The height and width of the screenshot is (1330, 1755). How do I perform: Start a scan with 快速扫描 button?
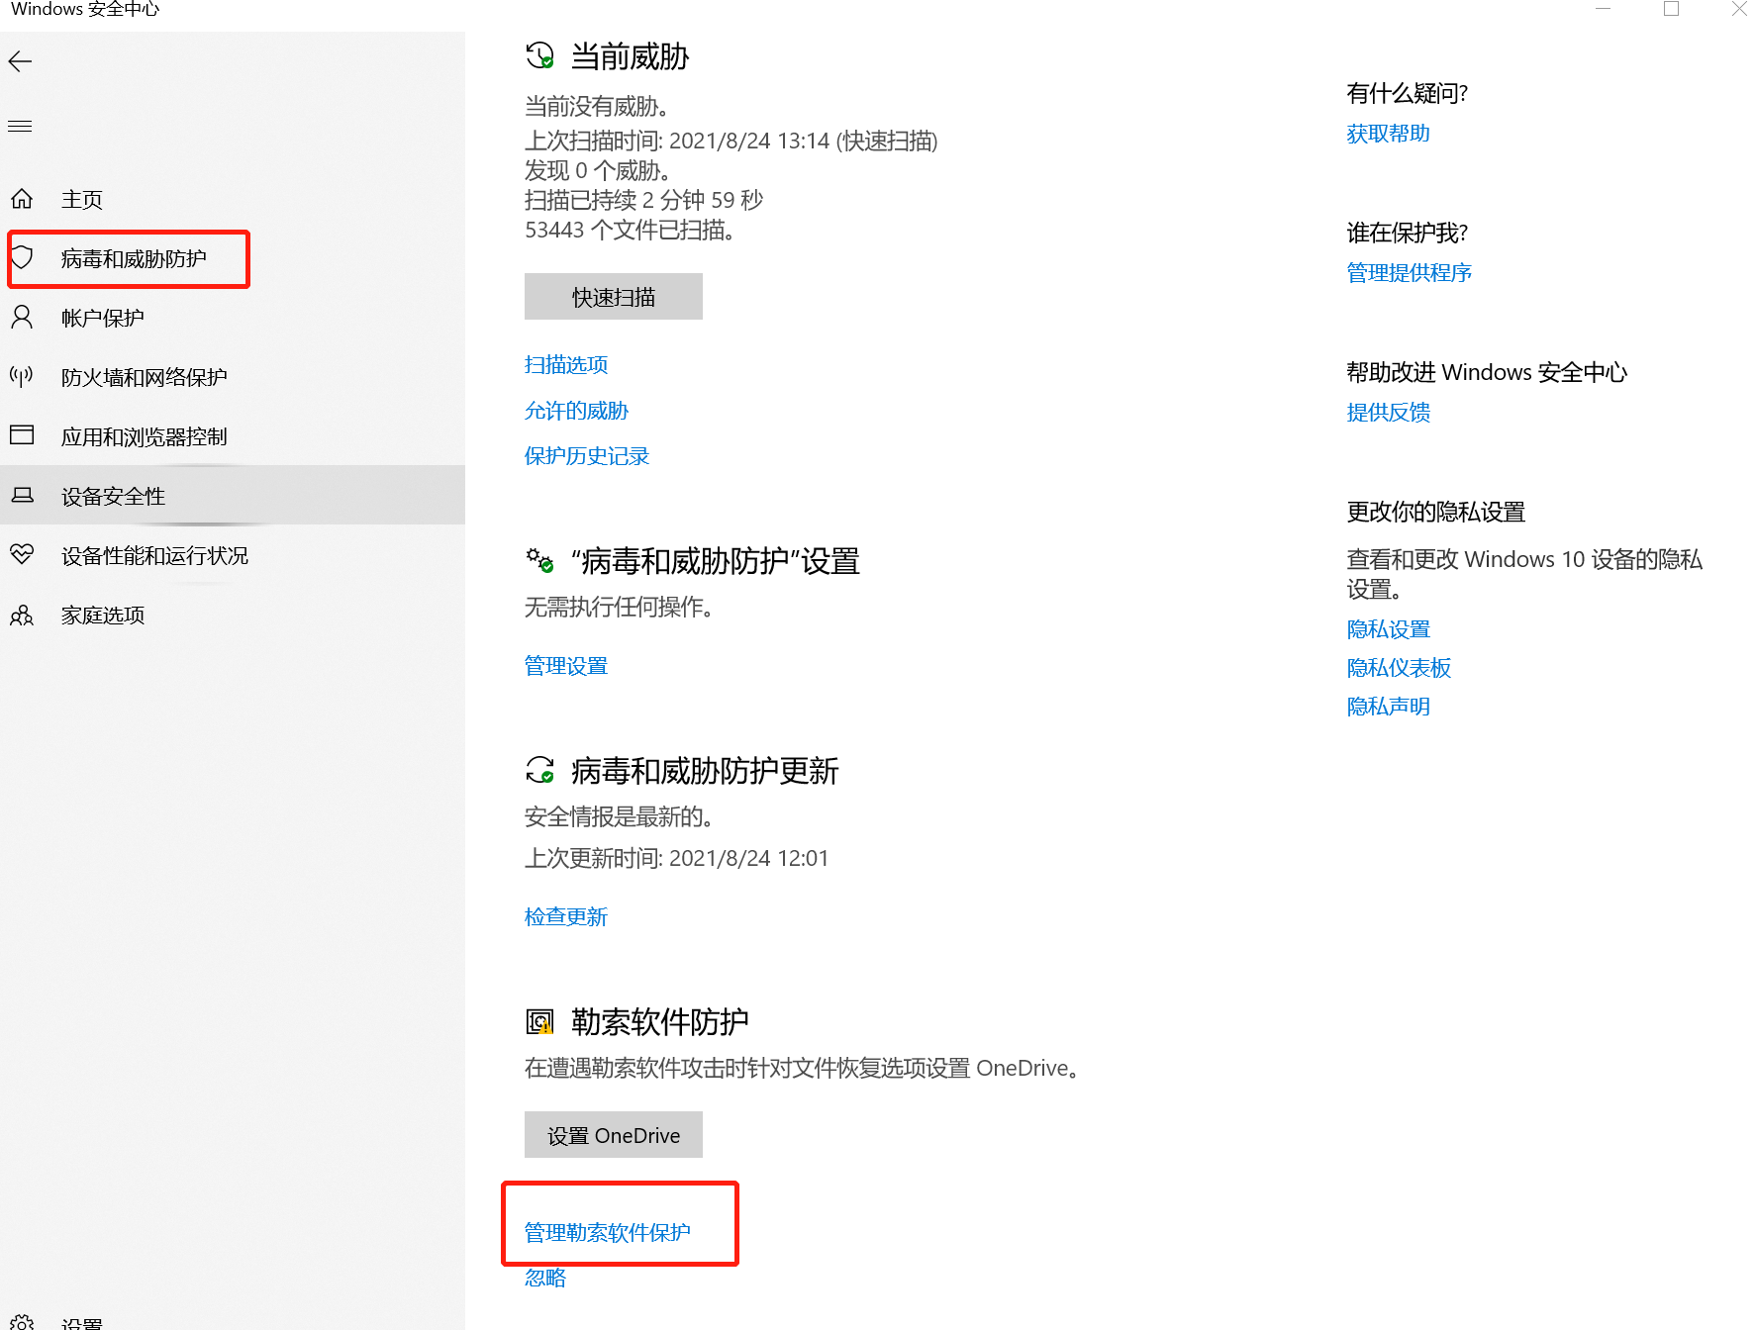pyautogui.click(x=614, y=297)
